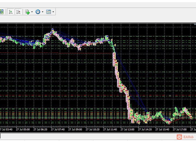Expand the Periods dropdown arrow beside clock
The width and height of the screenshot is (196, 141).
(x=43, y=12)
